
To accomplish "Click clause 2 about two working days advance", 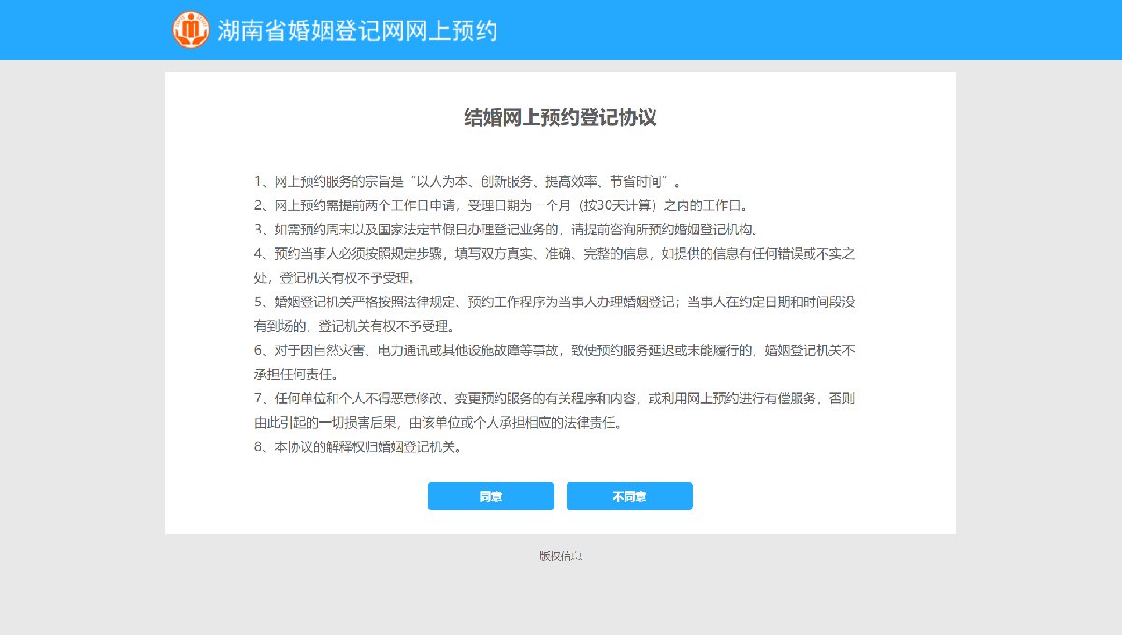I will click(x=501, y=205).
